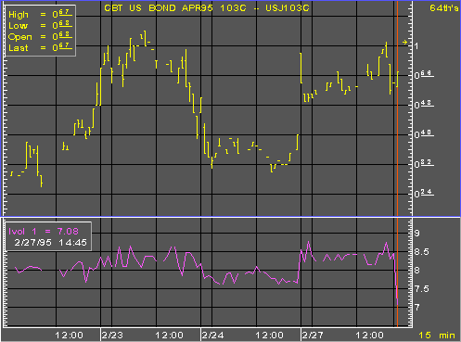The height and width of the screenshot is (342, 461).
Task: Click the 2/27 date marker on time axis
Action: (x=313, y=336)
